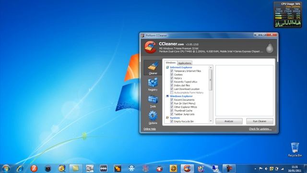Image resolution: width=307 pixels, height=173 pixels.
Task: Uncheck the Cookies checkbox
Action: (172, 74)
